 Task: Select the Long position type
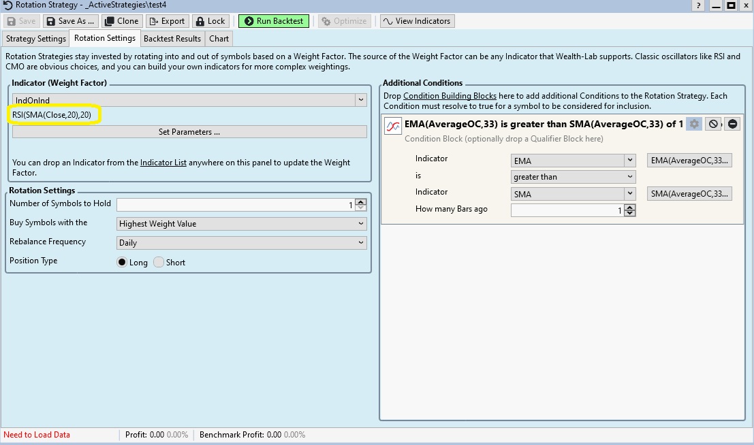point(123,262)
